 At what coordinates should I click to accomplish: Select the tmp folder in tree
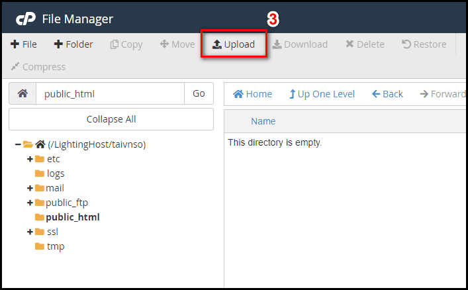tap(56, 246)
